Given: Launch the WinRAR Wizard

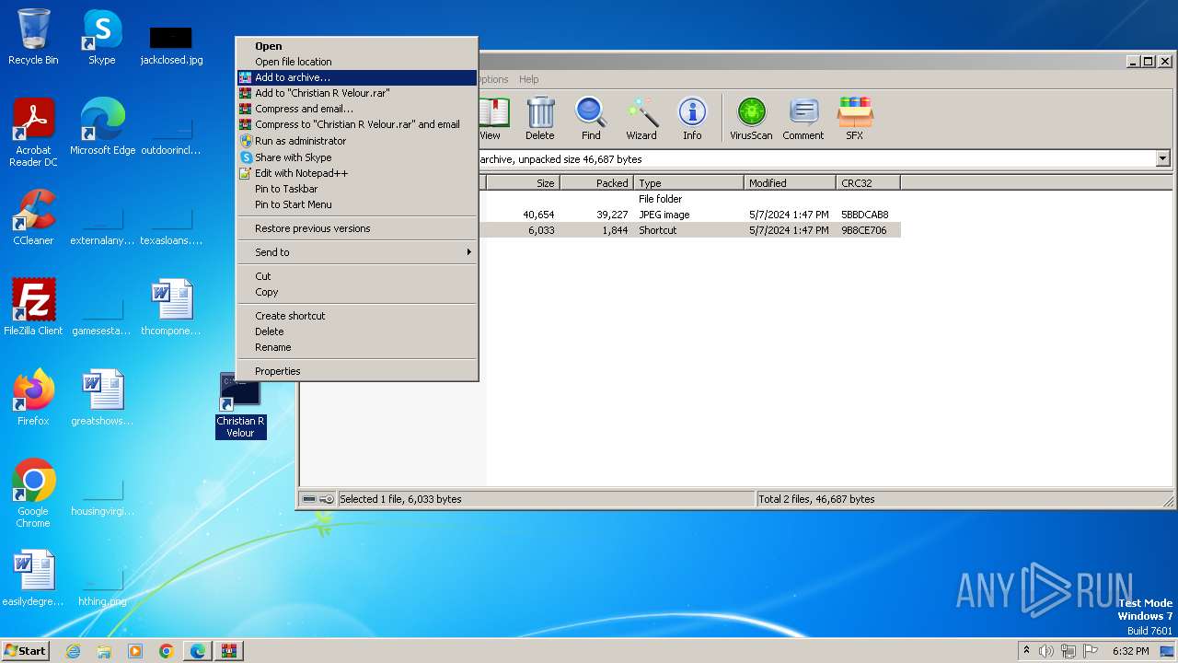Looking at the screenshot, I should 641,119.
